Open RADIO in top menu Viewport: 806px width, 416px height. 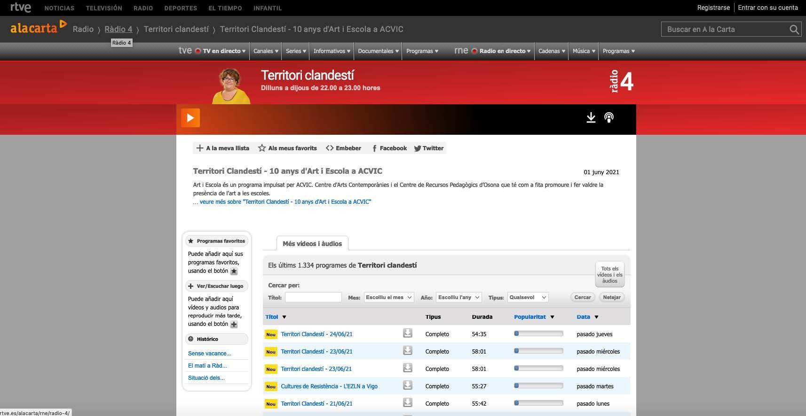pyautogui.click(x=143, y=8)
